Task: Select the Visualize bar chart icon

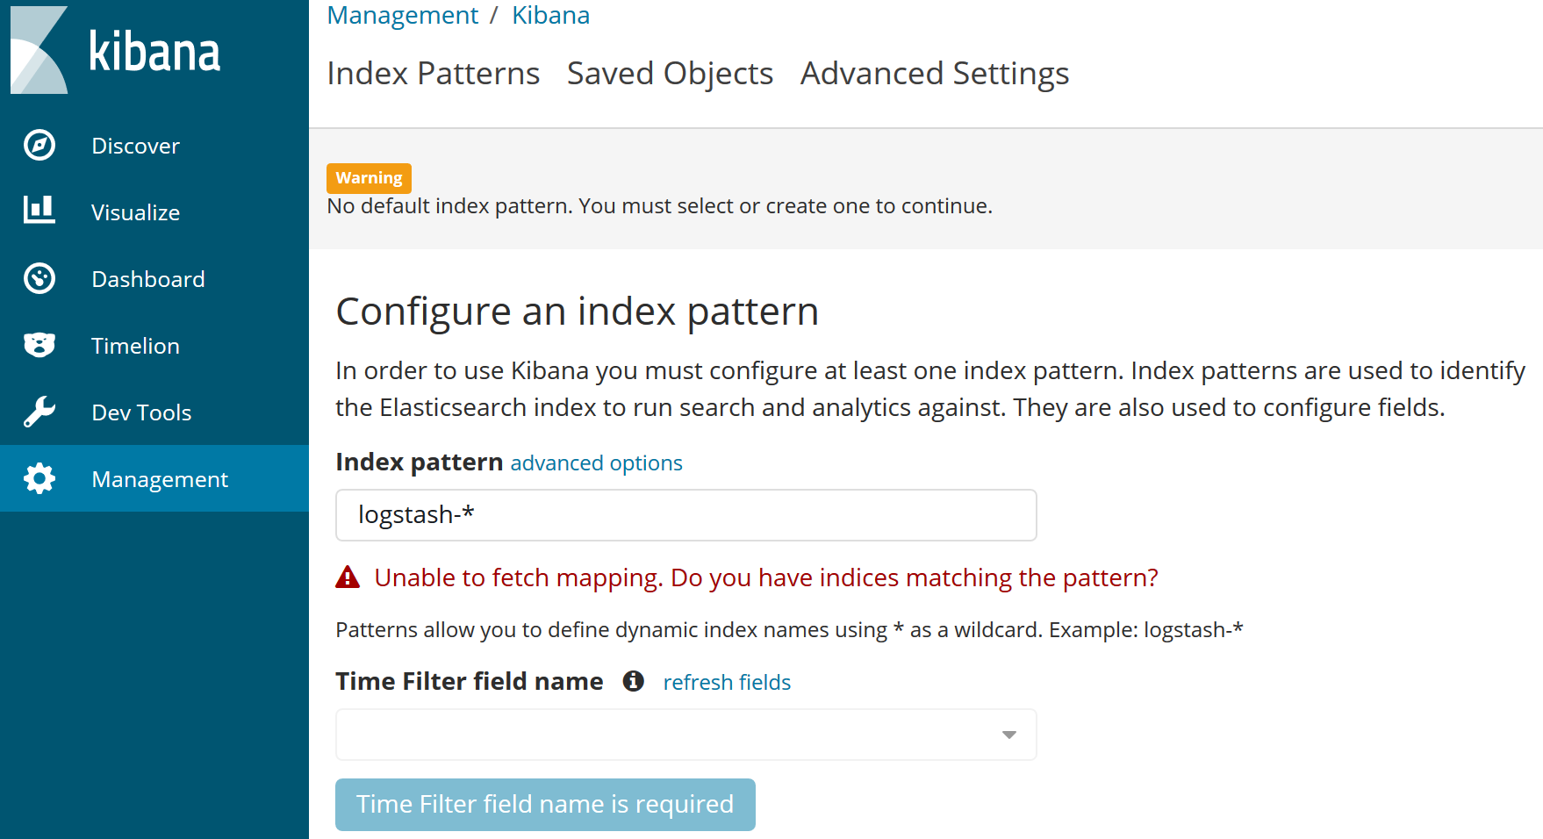Action: 39,212
